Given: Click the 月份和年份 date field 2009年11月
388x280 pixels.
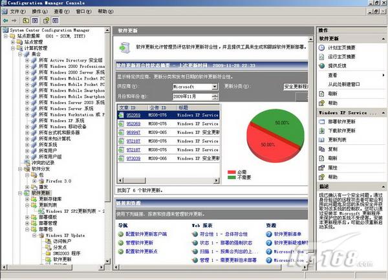Looking at the screenshot, I should click(192, 96).
